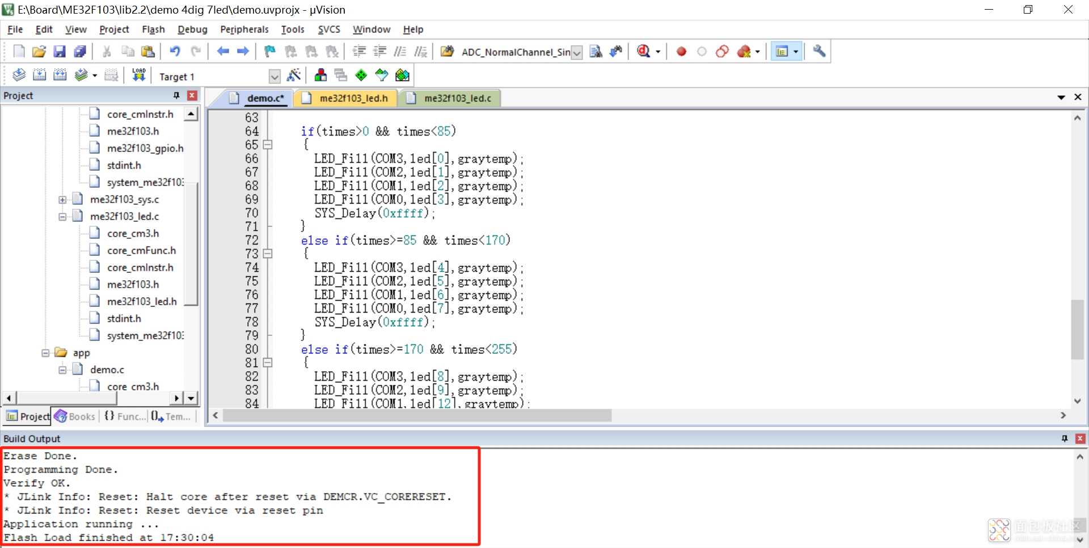Viewport: 1089px width, 548px height.
Task: Select me32f103_led.h in the project tree
Action: 142,301
